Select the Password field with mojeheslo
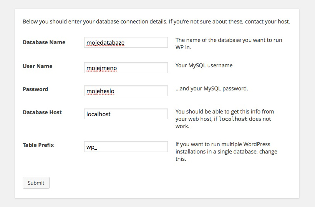Viewport: 315px width, 207px height. 126,91
